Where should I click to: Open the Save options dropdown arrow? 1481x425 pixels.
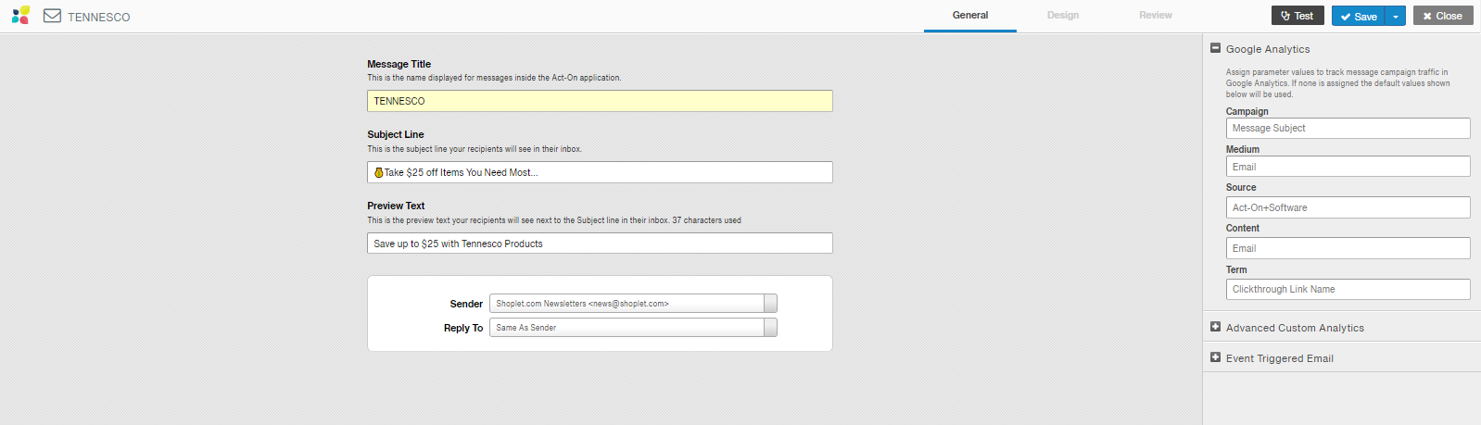1396,16
